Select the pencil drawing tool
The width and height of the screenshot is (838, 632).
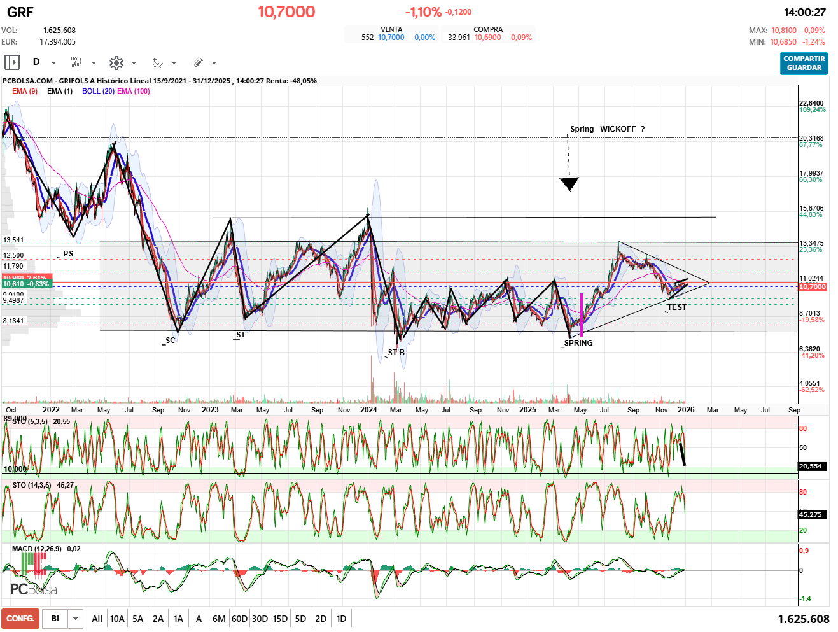tap(198, 62)
